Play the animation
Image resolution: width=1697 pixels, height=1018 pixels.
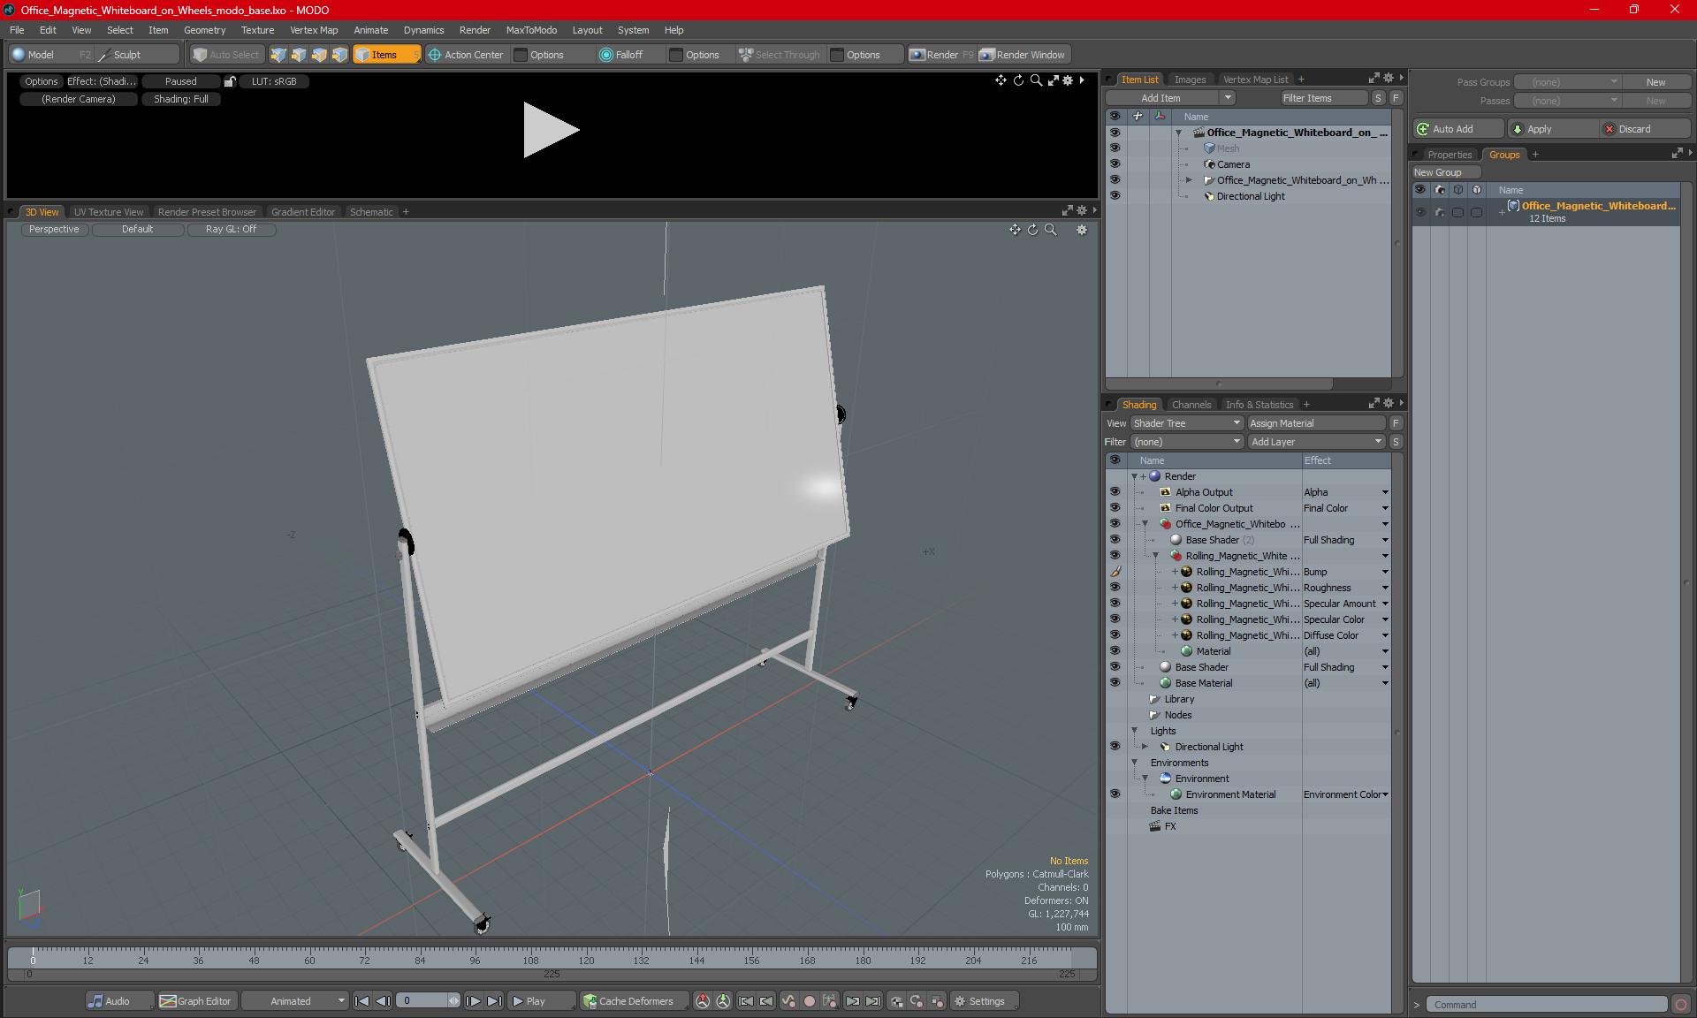point(541,1001)
